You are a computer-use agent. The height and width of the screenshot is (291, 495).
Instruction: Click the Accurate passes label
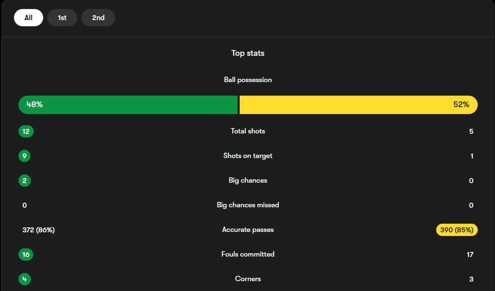tap(248, 229)
